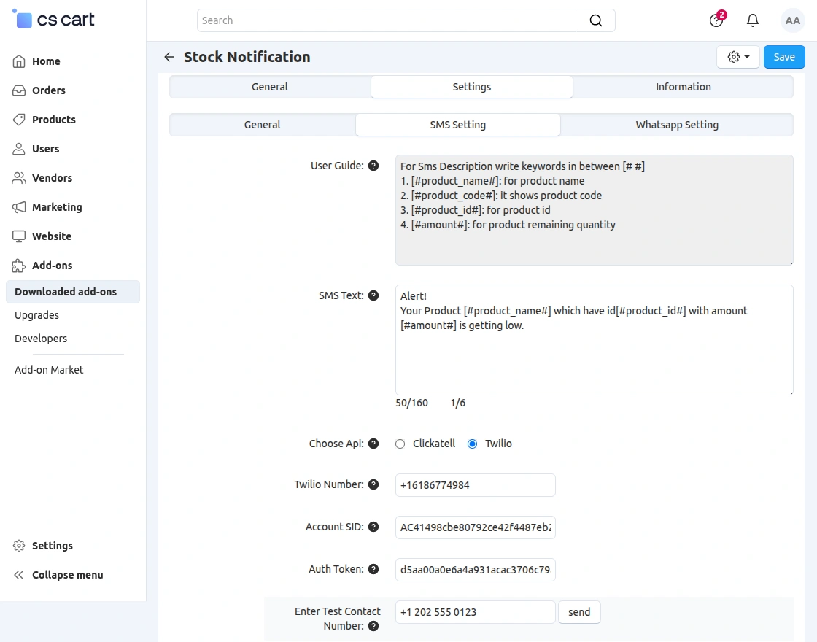Click the Save button
The width and height of the screenshot is (817, 642).
[x=784, y=57]
